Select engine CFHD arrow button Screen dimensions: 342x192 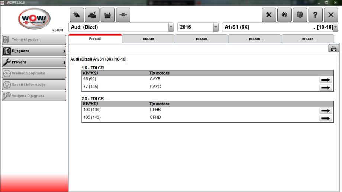[325, 118]
